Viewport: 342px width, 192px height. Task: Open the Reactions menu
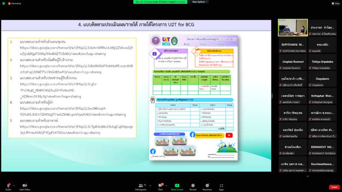click(x=207, y=186)
